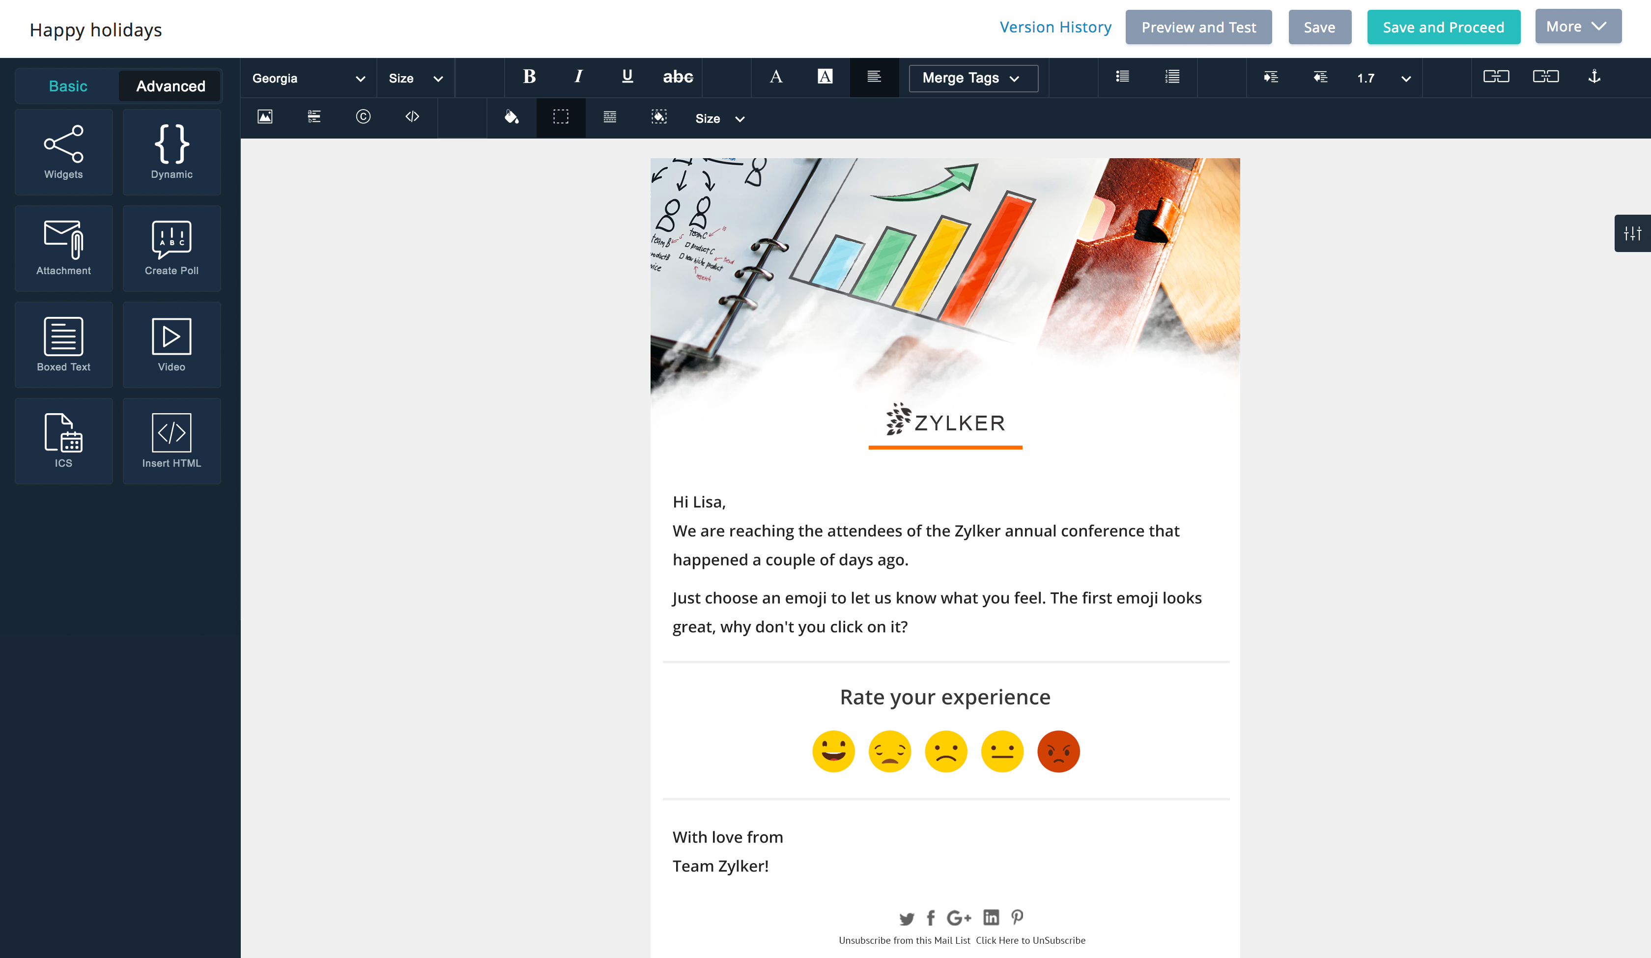Toggle bold text formatting
Screen dimensions: 1651x958
coord(529,77)
